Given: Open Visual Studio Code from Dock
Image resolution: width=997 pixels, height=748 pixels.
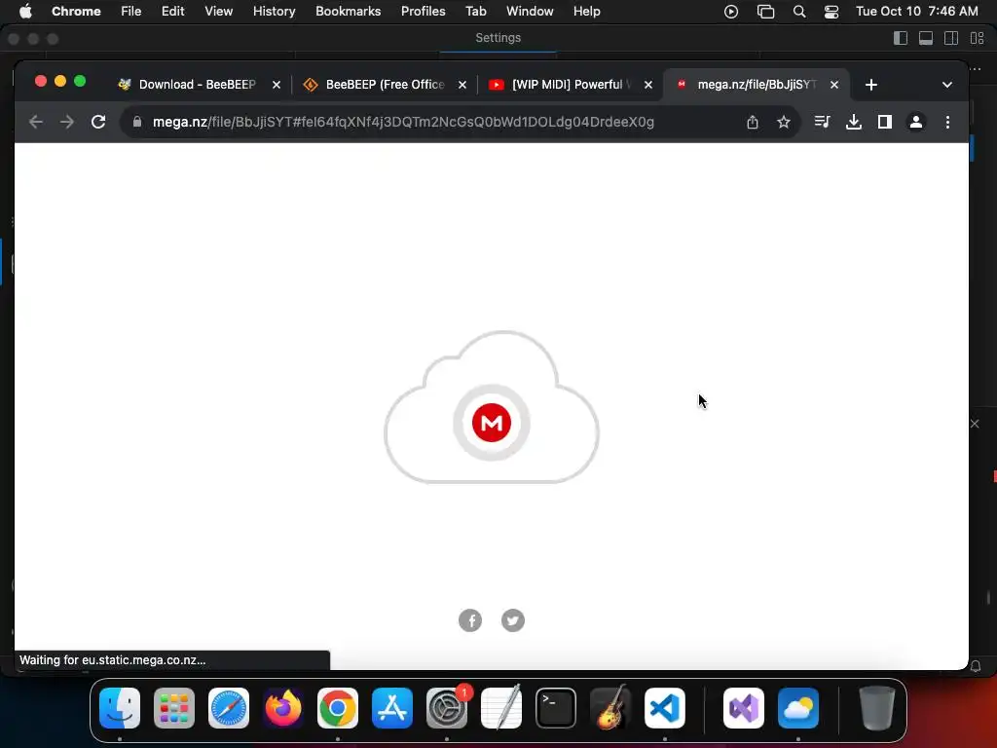Looking at the screenshot, I should tap(664, 708).
